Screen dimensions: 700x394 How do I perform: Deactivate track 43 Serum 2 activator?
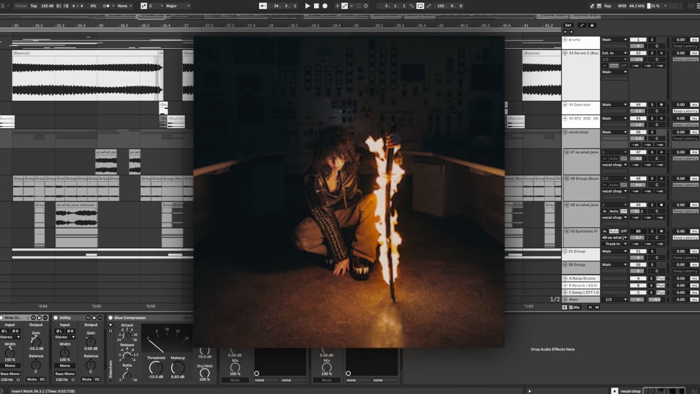coord(638,53)
